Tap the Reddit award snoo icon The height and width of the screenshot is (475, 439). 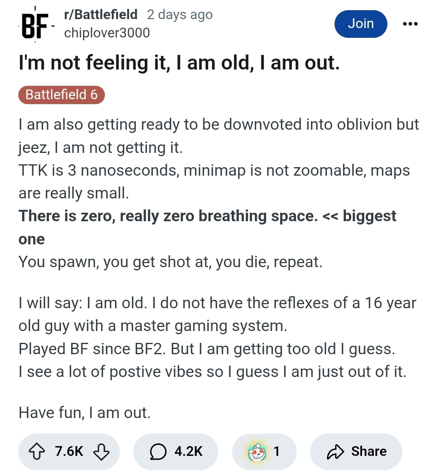[257, 452]
